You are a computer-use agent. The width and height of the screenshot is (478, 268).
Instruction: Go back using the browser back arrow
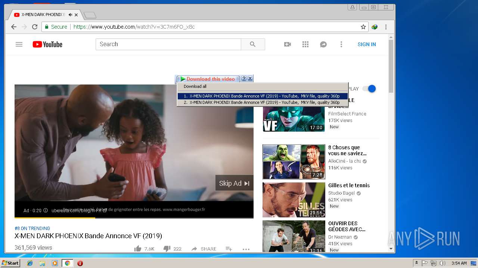point(14,27)
